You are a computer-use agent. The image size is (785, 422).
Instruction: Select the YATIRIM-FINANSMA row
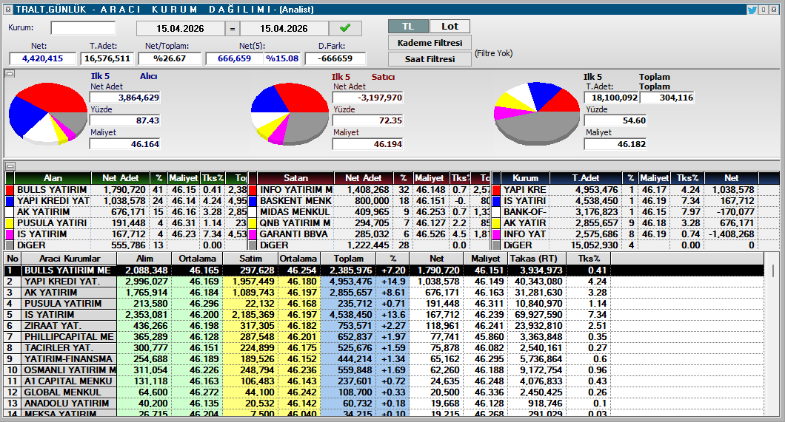click(384, 358)
